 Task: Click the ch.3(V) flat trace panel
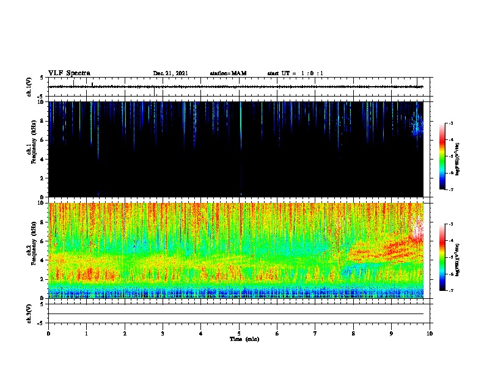point(239,313)
